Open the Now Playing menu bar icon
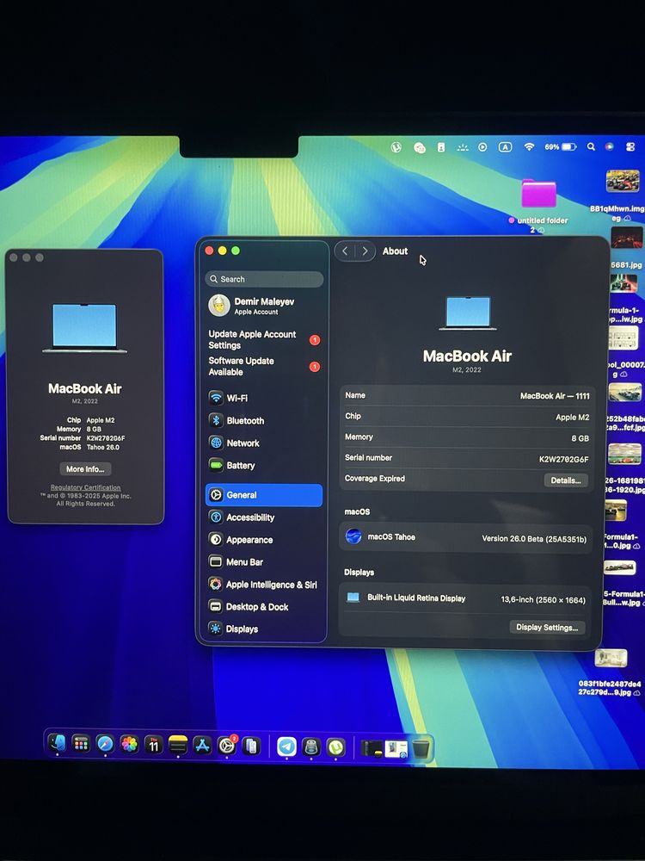Image resolution: width=645 pixels, height=861 pixels. coord(482,147)
